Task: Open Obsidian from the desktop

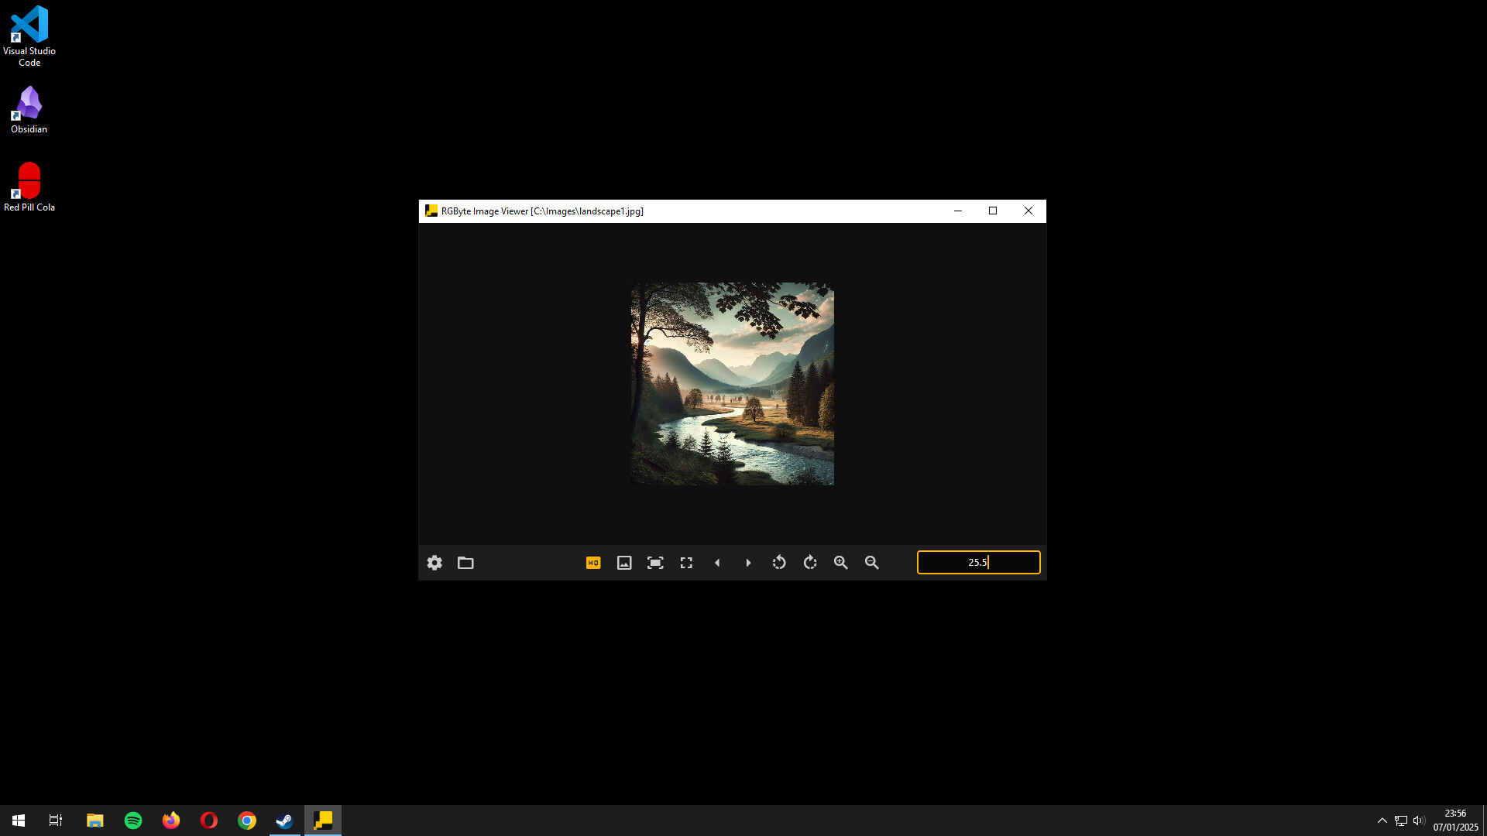Action: coord(29,101)
